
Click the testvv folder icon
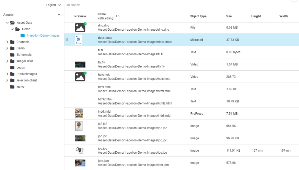(x=12, y=87)
